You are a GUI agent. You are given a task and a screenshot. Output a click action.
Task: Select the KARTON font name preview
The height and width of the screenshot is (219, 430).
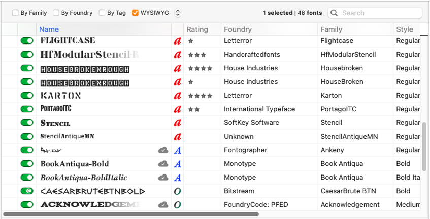(x=60, y=96)
